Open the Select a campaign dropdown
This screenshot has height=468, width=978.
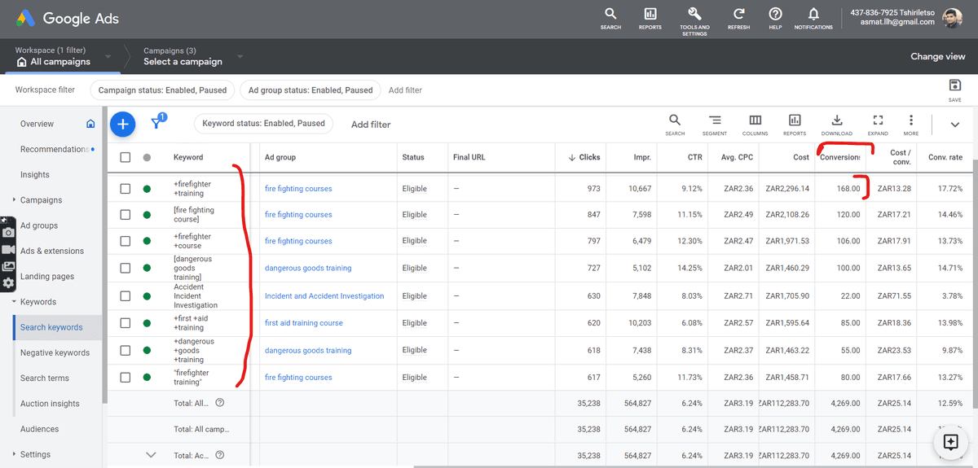coord(193,56)
